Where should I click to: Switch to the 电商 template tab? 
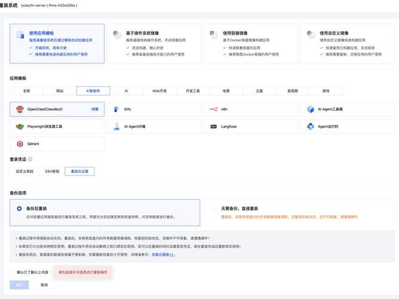coord(226,91)
